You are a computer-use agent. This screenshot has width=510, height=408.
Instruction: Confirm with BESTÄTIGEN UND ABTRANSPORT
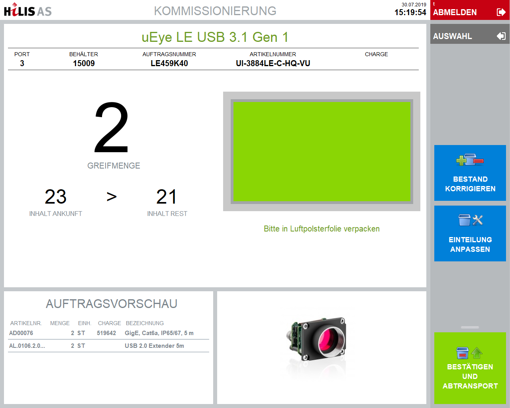[470, 368]
